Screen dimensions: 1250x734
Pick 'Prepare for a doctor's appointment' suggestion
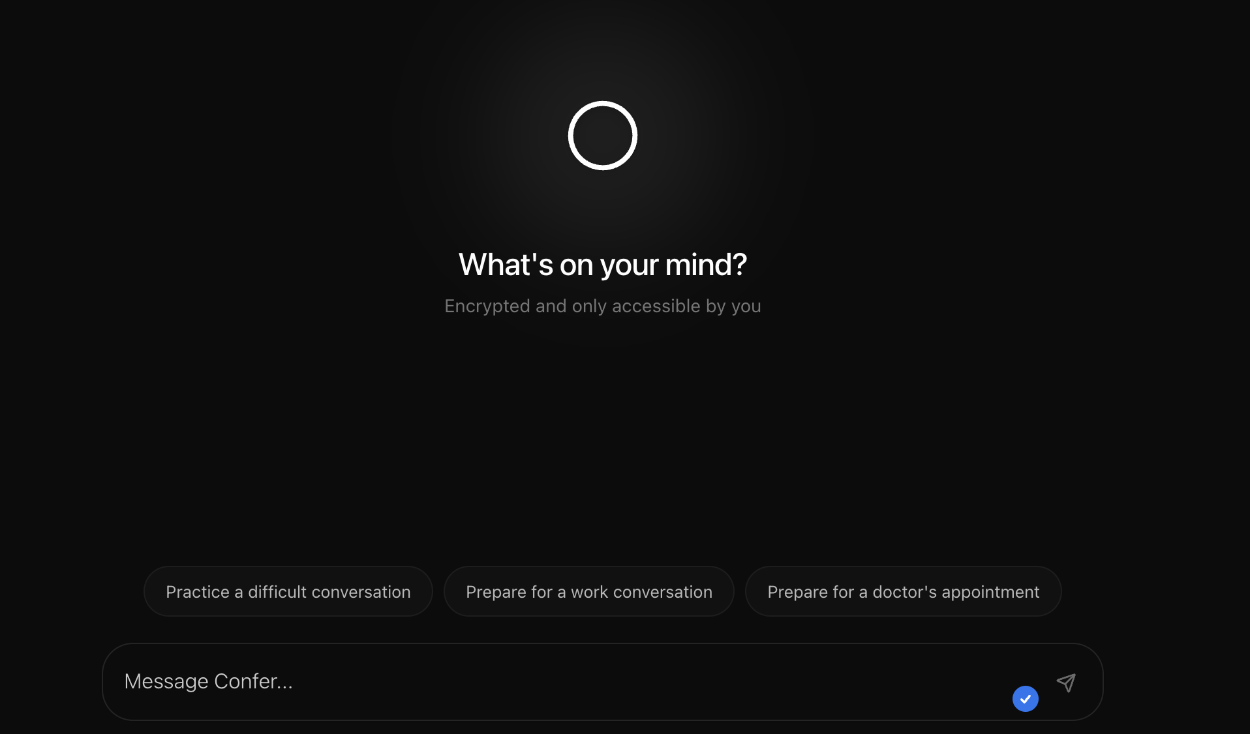click(903, 592)
